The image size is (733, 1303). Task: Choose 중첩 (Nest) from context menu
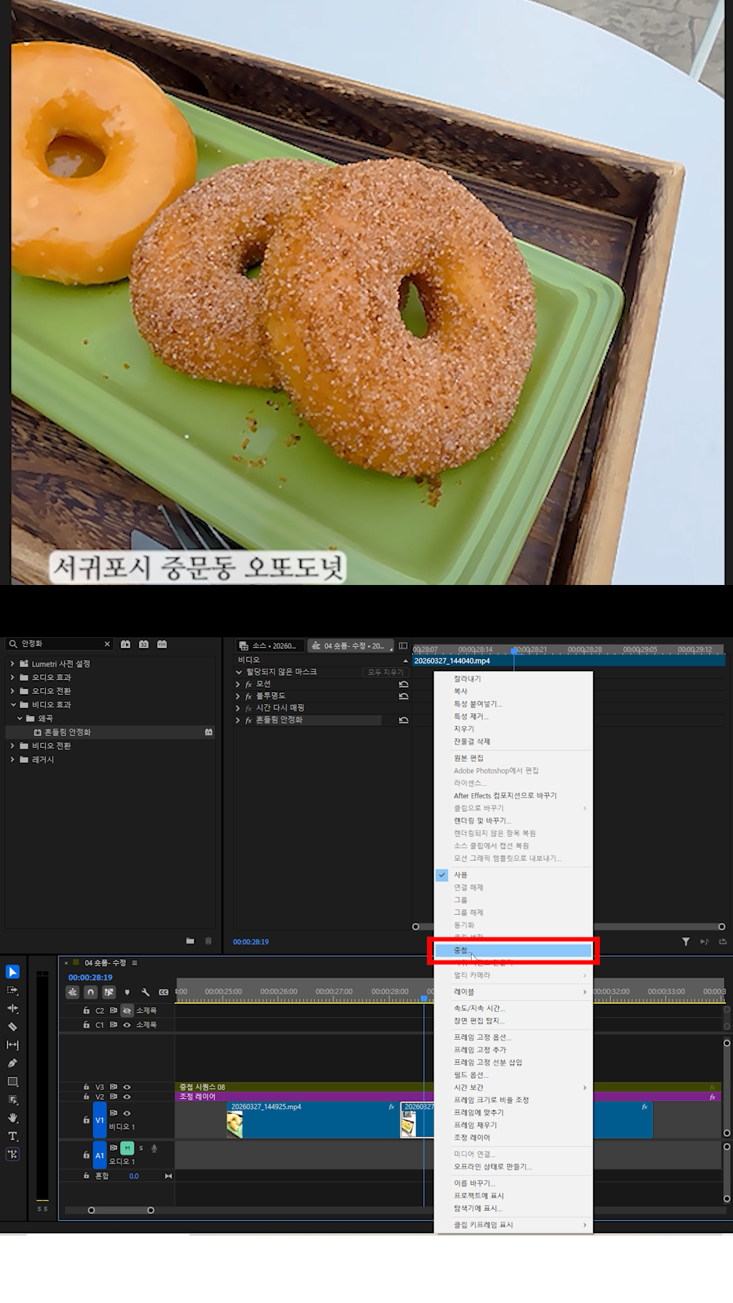513,950
